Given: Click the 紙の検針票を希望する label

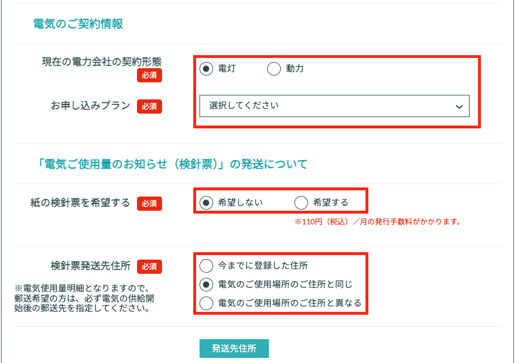Looking at the screenshot, I should coord(80,202).
